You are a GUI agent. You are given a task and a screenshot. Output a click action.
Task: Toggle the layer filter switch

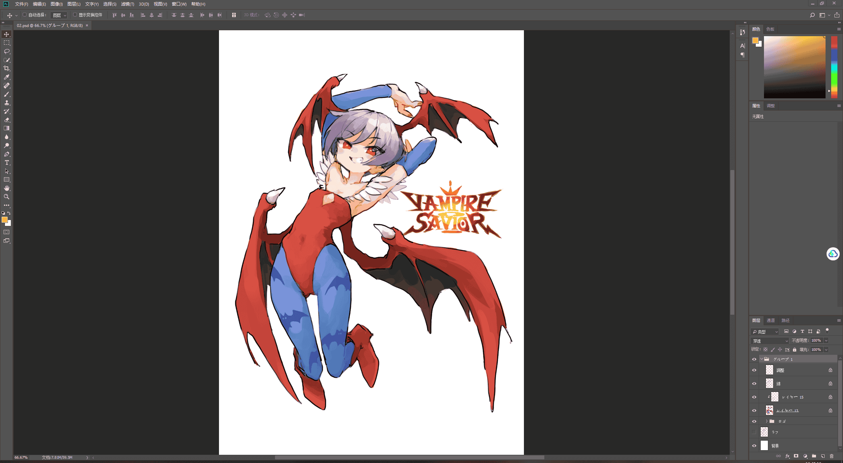click(827, 331)
